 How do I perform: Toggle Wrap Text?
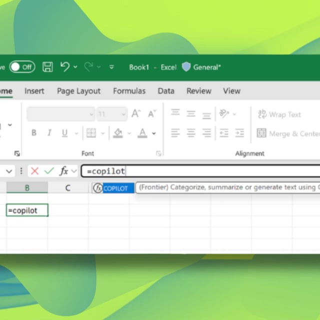click(279, 114)
